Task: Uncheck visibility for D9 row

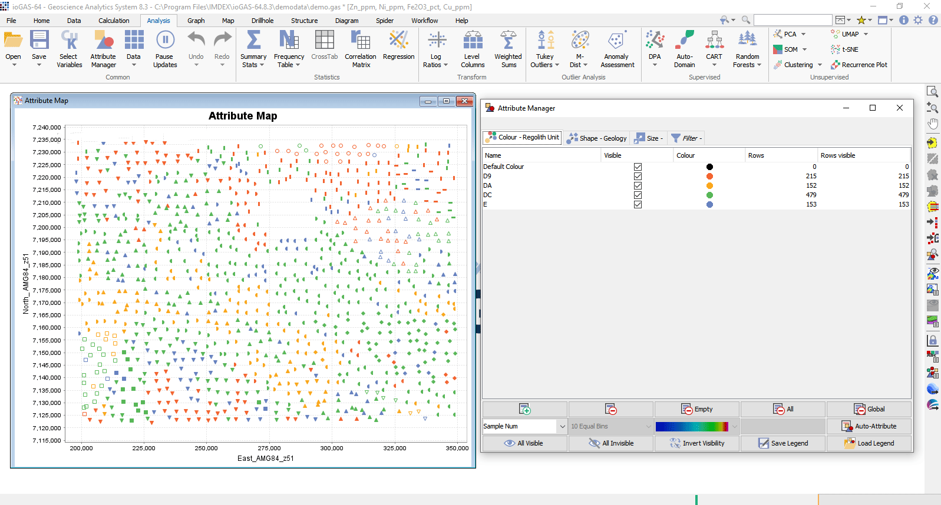Action: tap(638, 176)
